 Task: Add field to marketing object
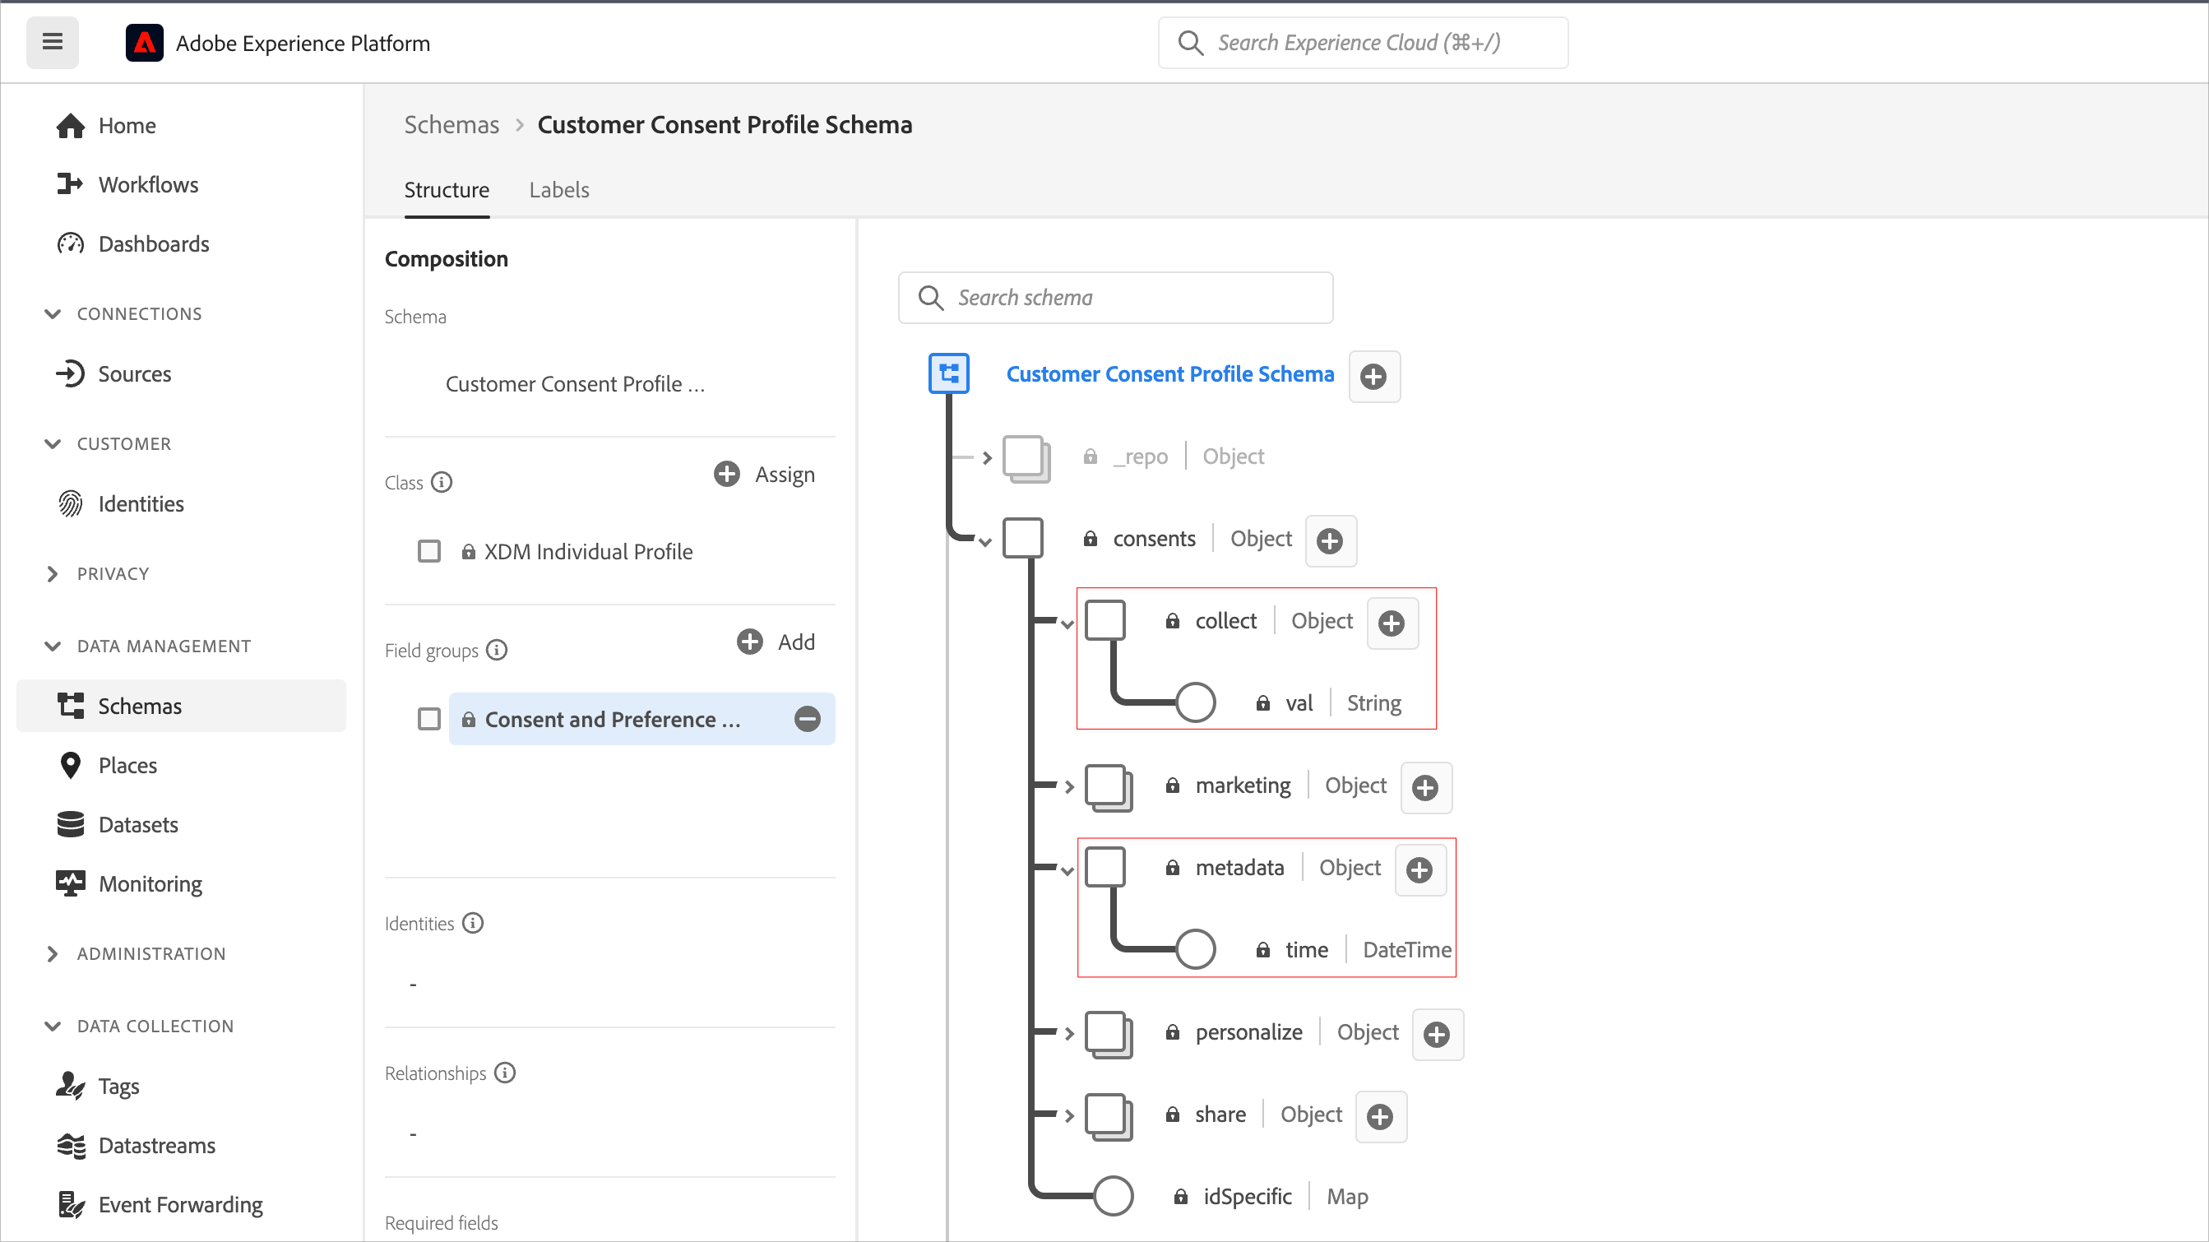pyautogui.click(x=1425, y=787)
